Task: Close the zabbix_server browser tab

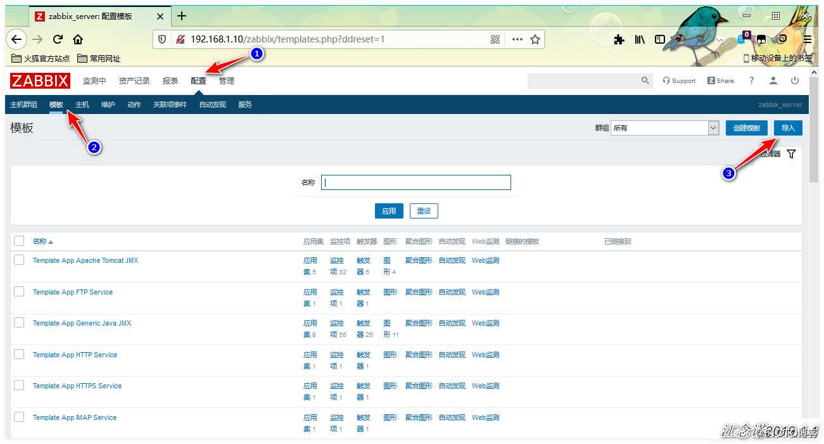Action: point(161,16)
